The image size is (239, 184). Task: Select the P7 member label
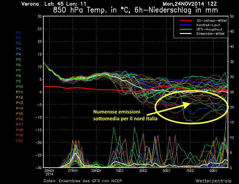(19, 70)
